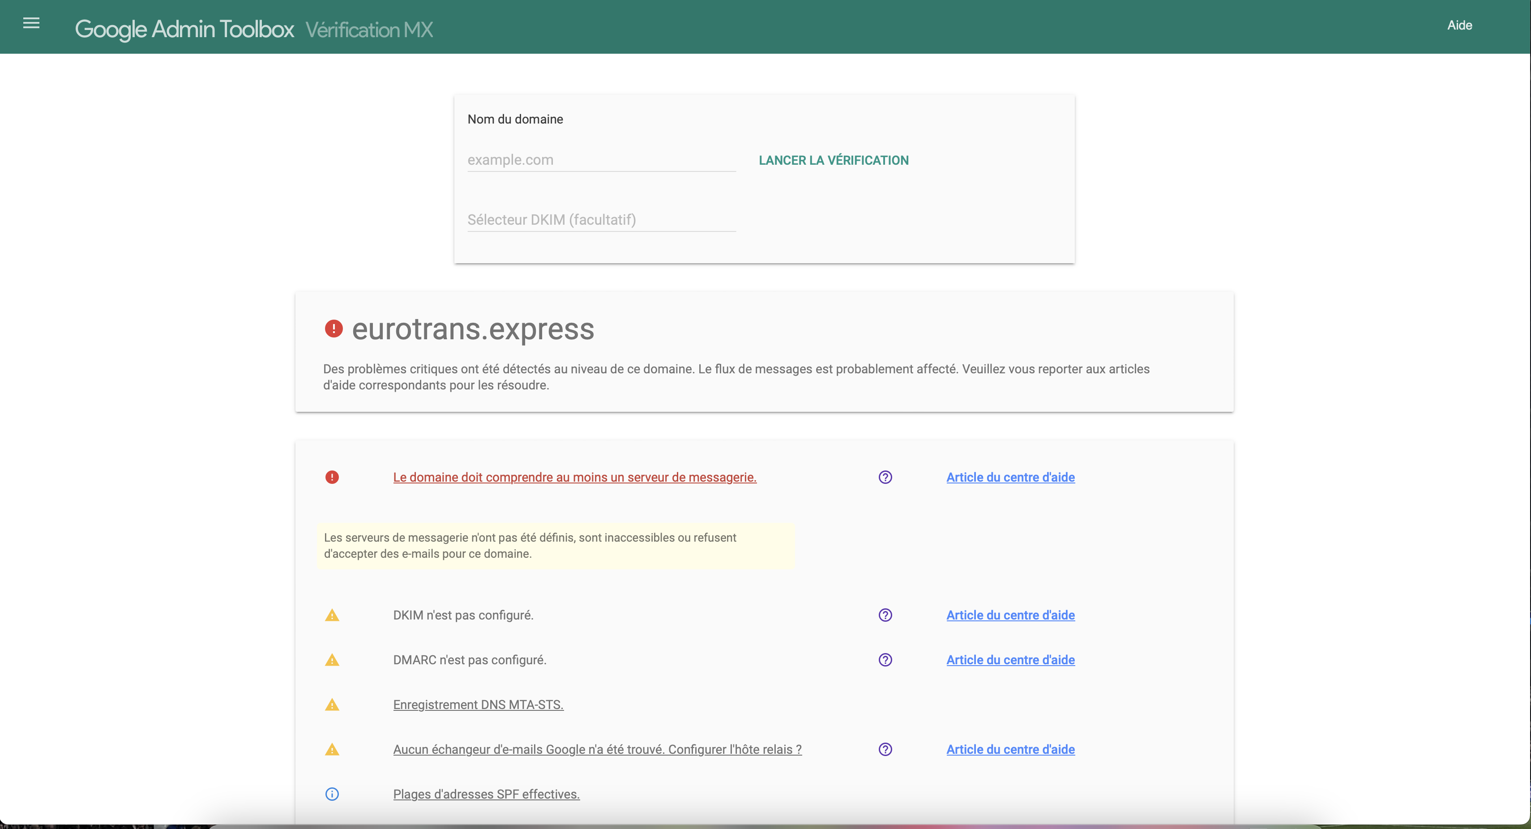Click the question mark icon in the DKIM row
Image resolution: width=1531 pixels, height=829 pixels.
885,615
